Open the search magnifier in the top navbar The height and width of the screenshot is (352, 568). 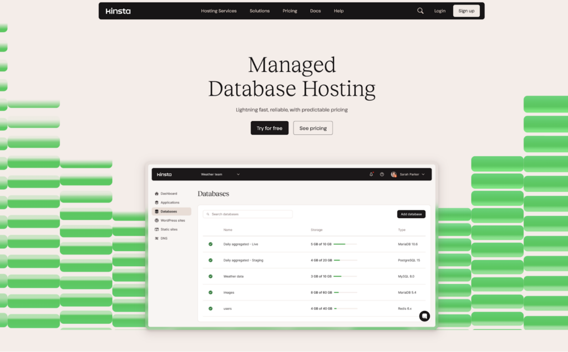(x=420, y=11)
